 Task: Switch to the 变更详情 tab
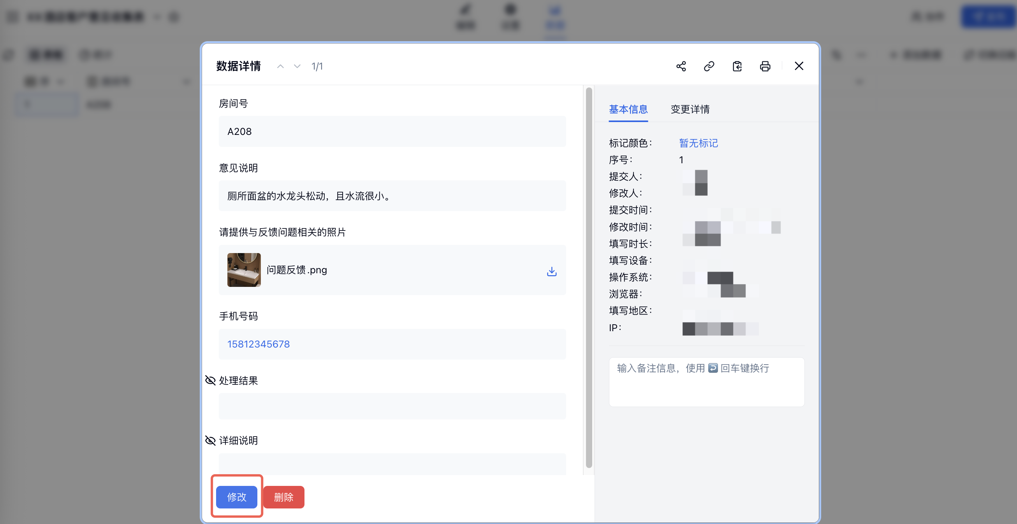tap(690, 109)
